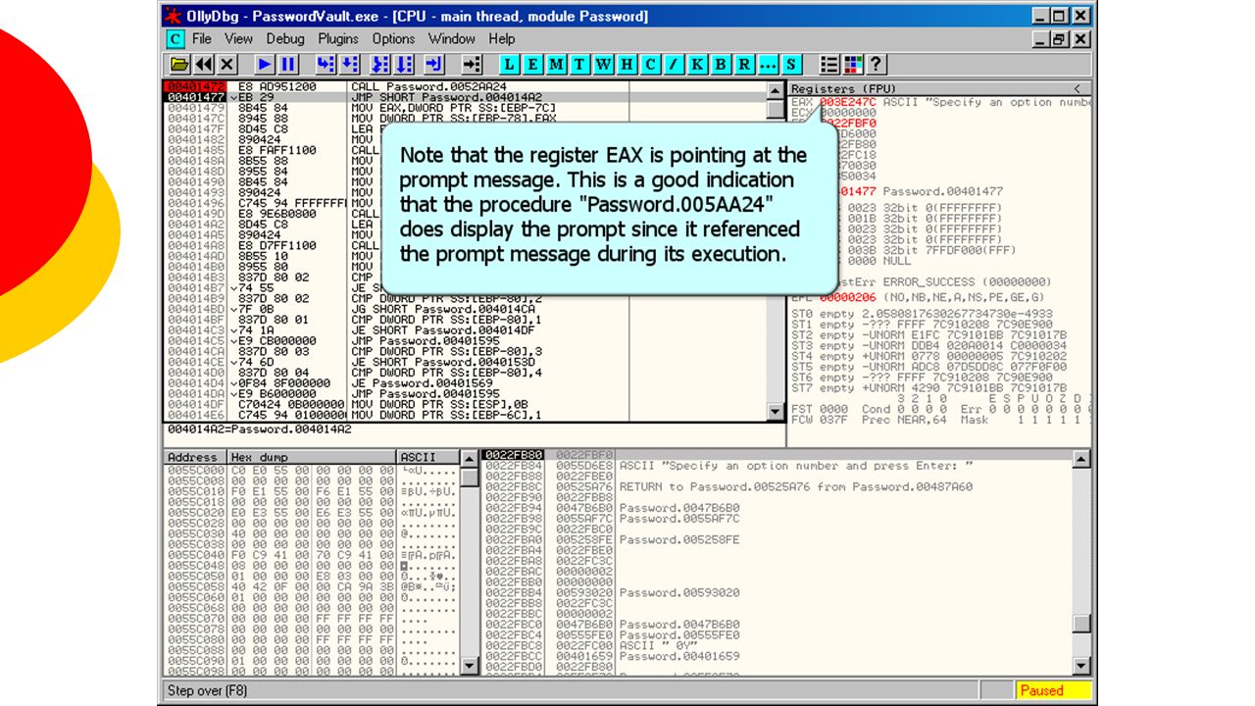The height and width of the screenshot is (706, 1255).
Task: Select the JMP SHORT Password.004014A2 instruction row
Action: click(465, 97)
